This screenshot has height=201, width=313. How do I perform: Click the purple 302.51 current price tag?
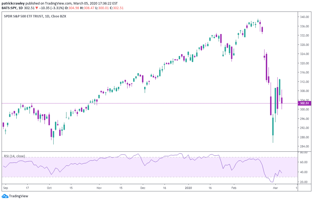pyautogui.click(x=304, y=103)
